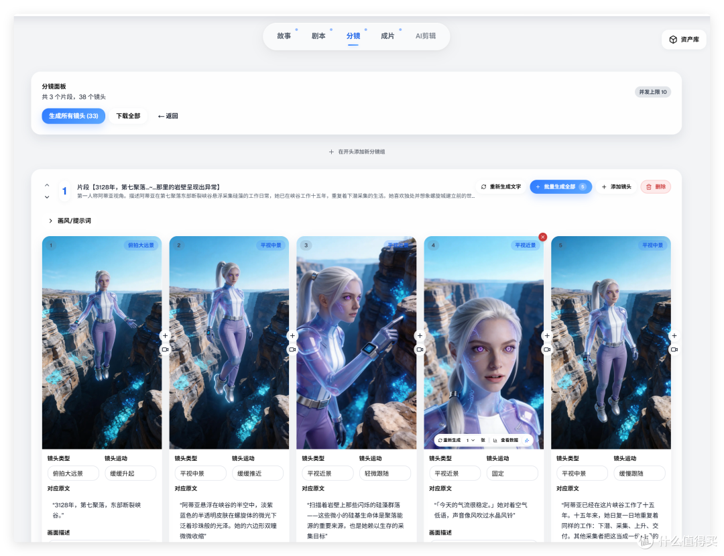
Task: Click the plus icon after shot 1
Action: tap(166, 336)
